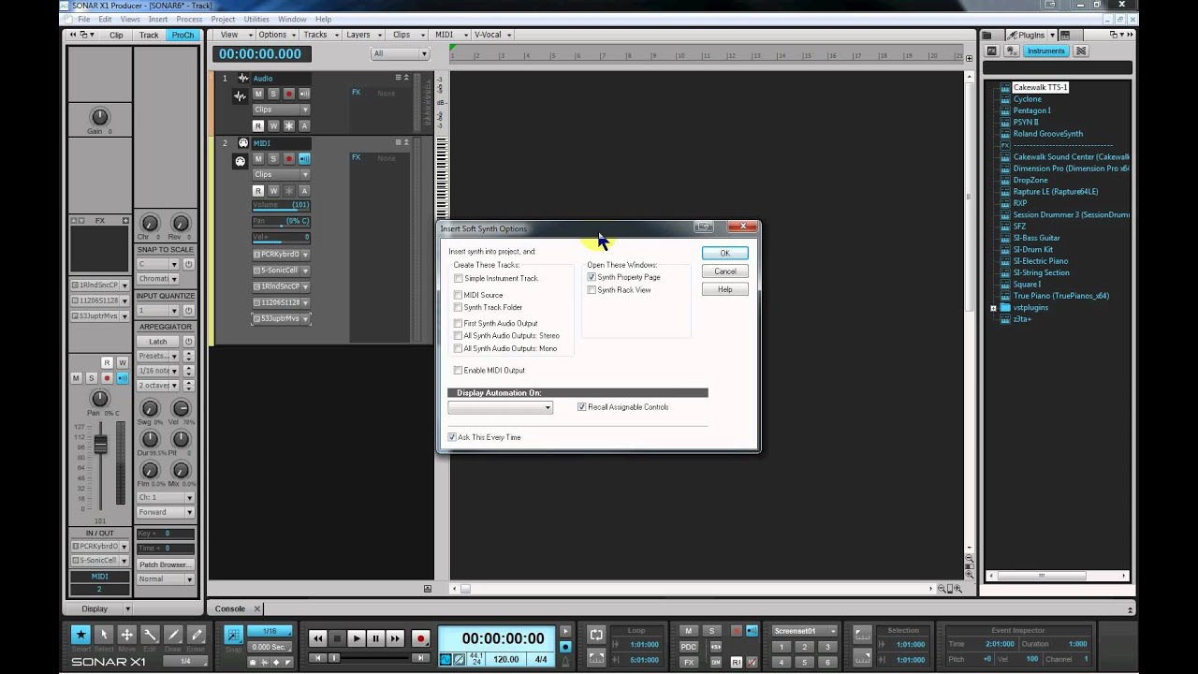The height and width of the screenshot is (674, 1198).
Task: Rewind the transport
Action: pyautogui.click(x=318, y=638)
